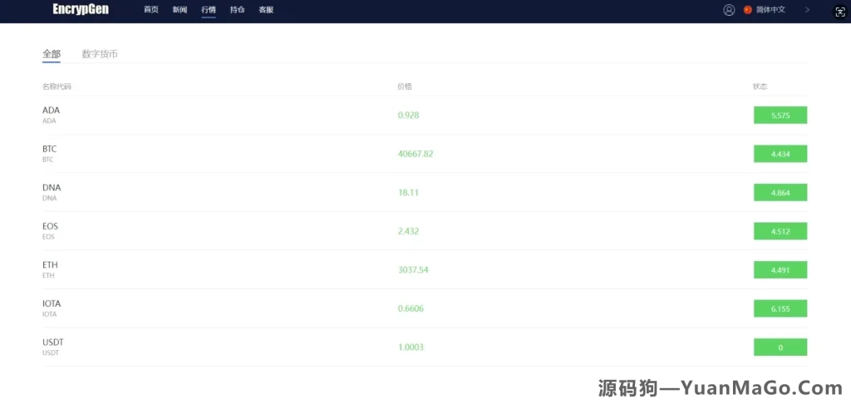Click the 名称代码 column header
This screenshot has width=851, height=409.
[x=57, y=86]
